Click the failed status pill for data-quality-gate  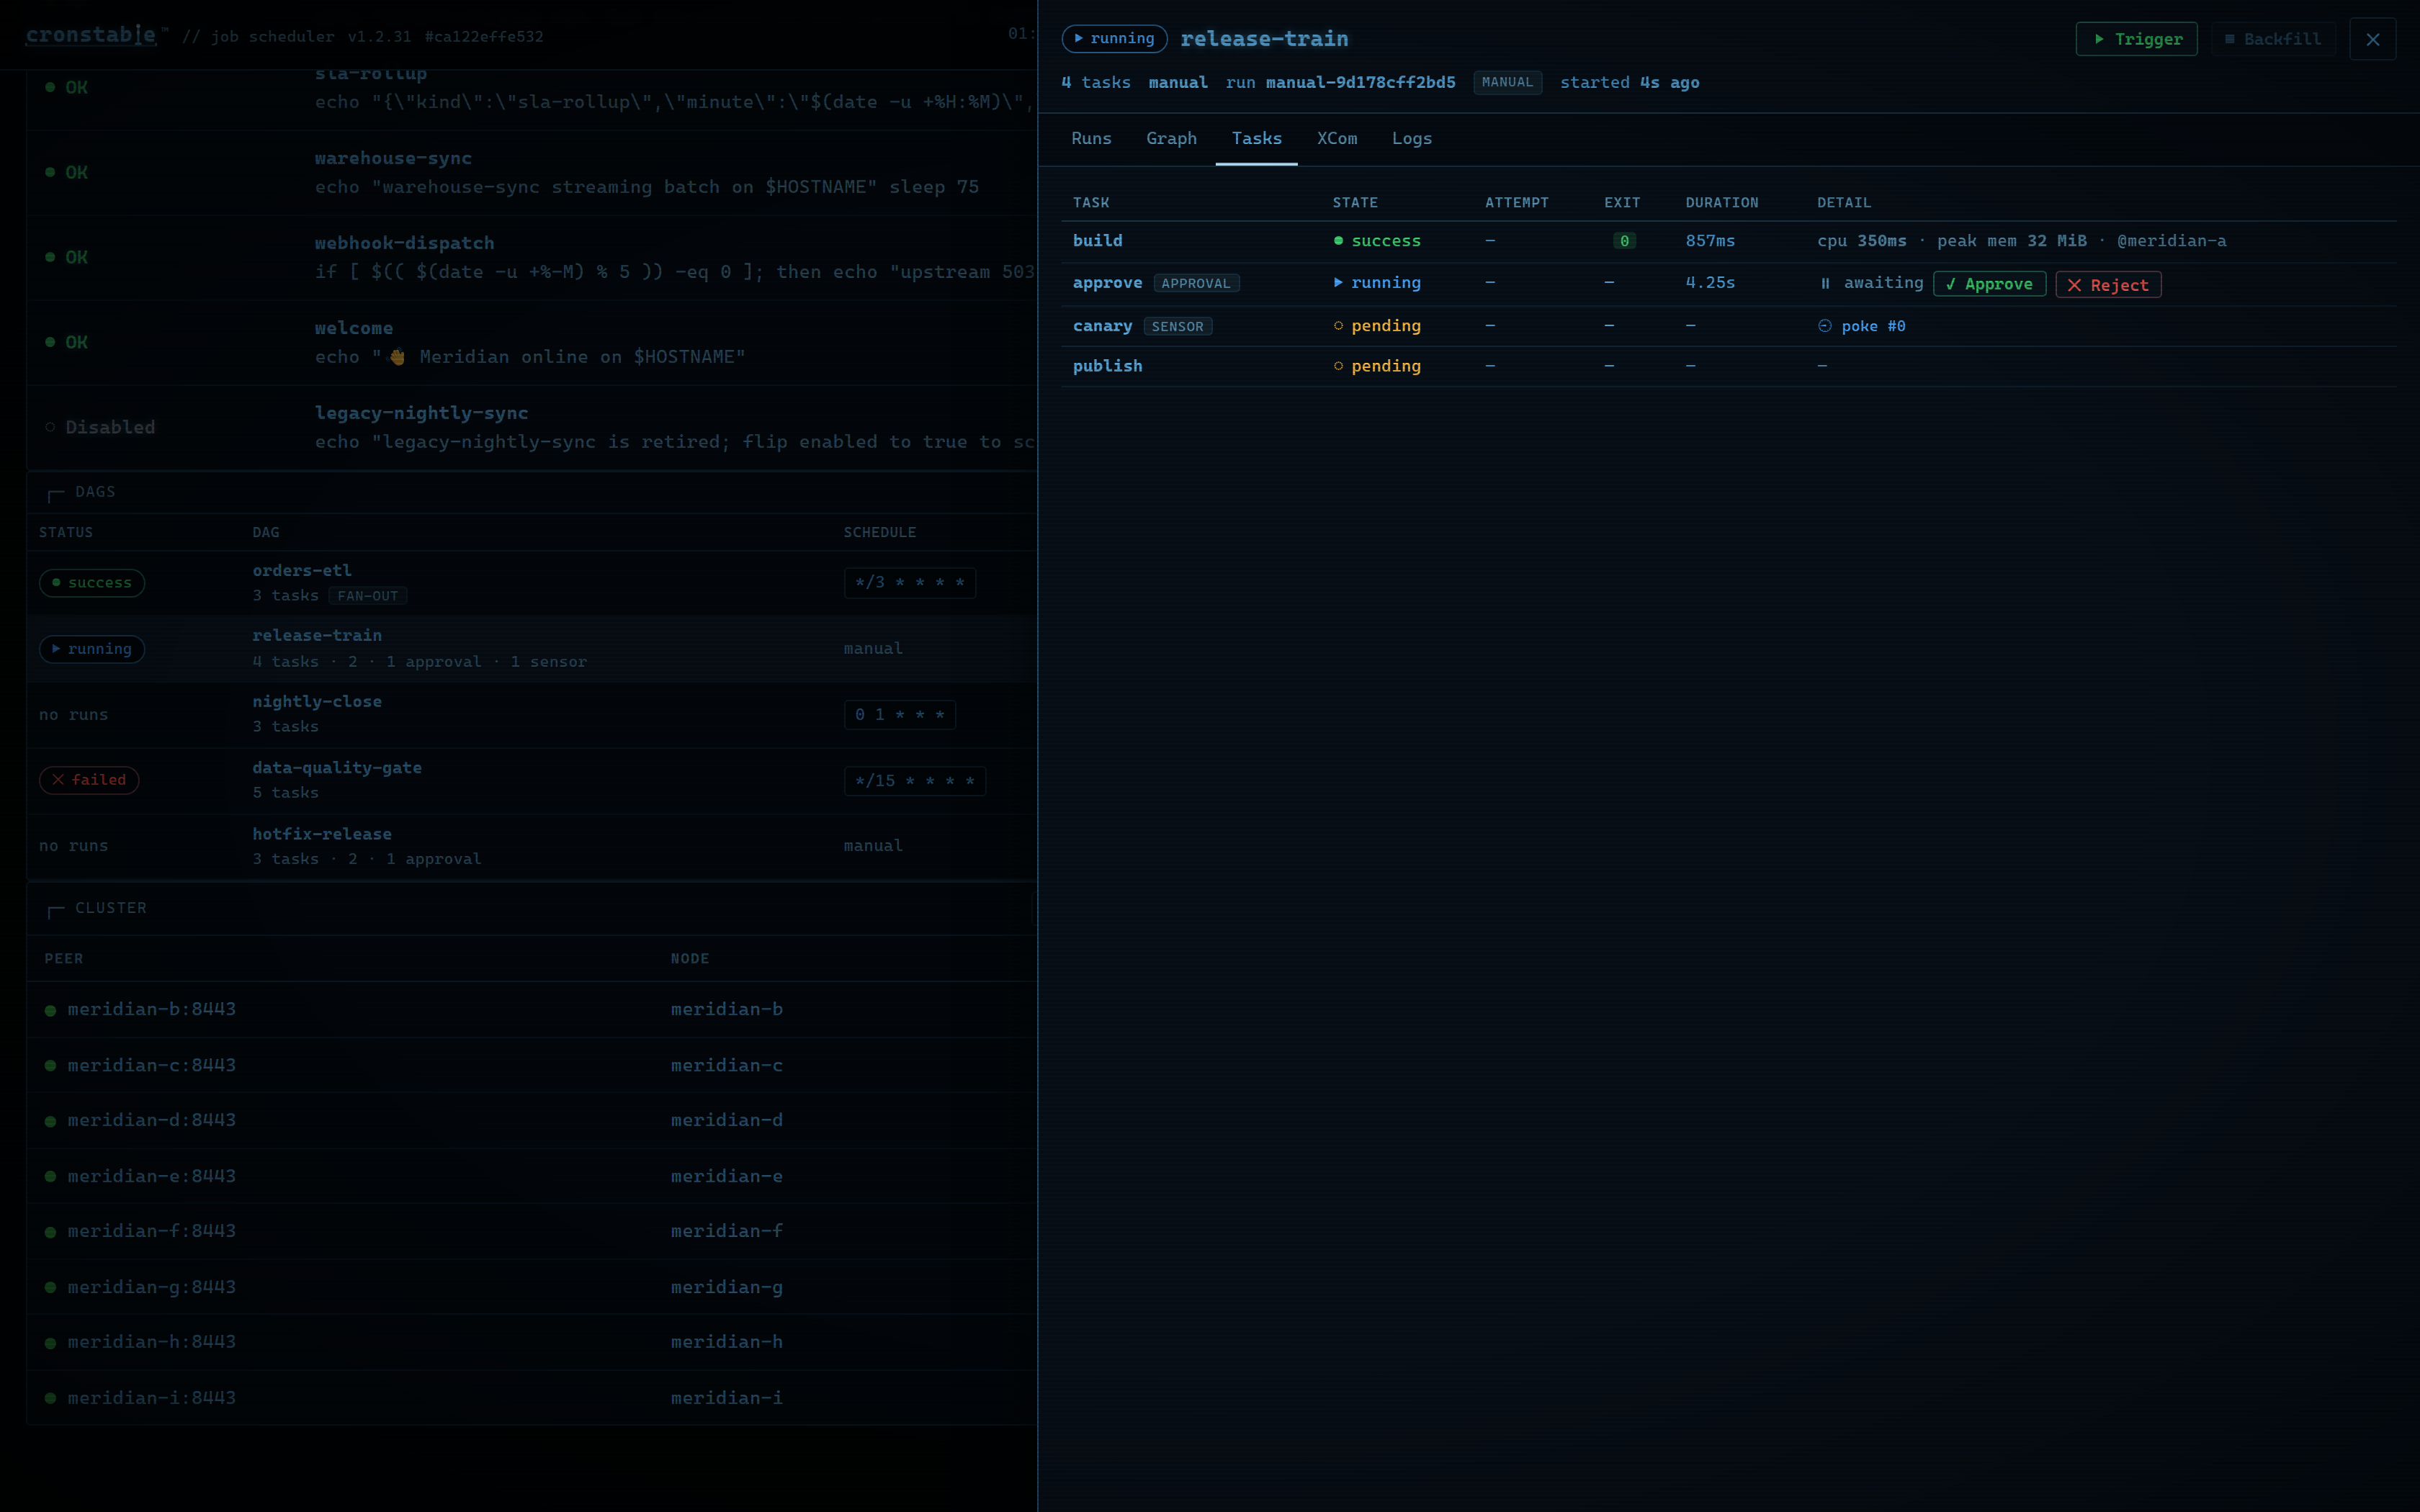(89, 780)
